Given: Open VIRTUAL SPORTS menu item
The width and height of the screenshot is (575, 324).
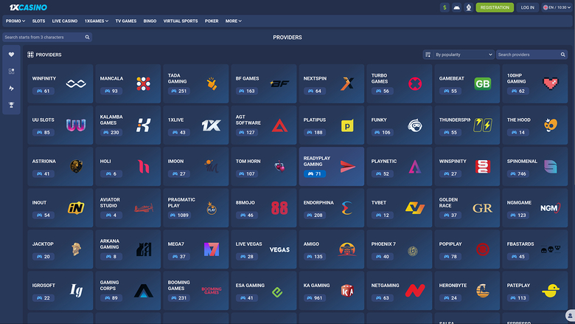Looking at the screenshot, I should coord(181,21).
